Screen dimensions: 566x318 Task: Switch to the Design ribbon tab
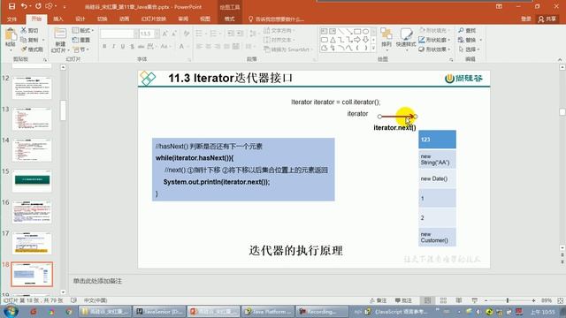click(80, 19)
